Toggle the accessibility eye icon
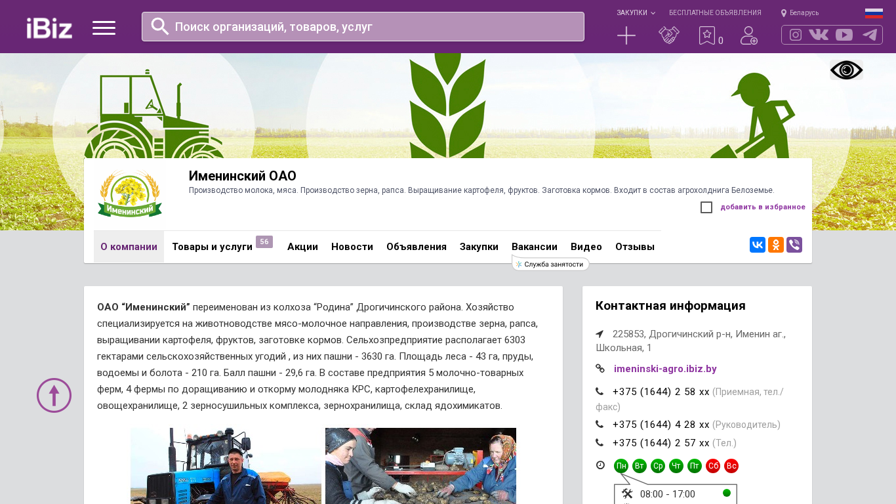Image resolution: width=896 pixels, height=504 pixels. pos(846,70)
